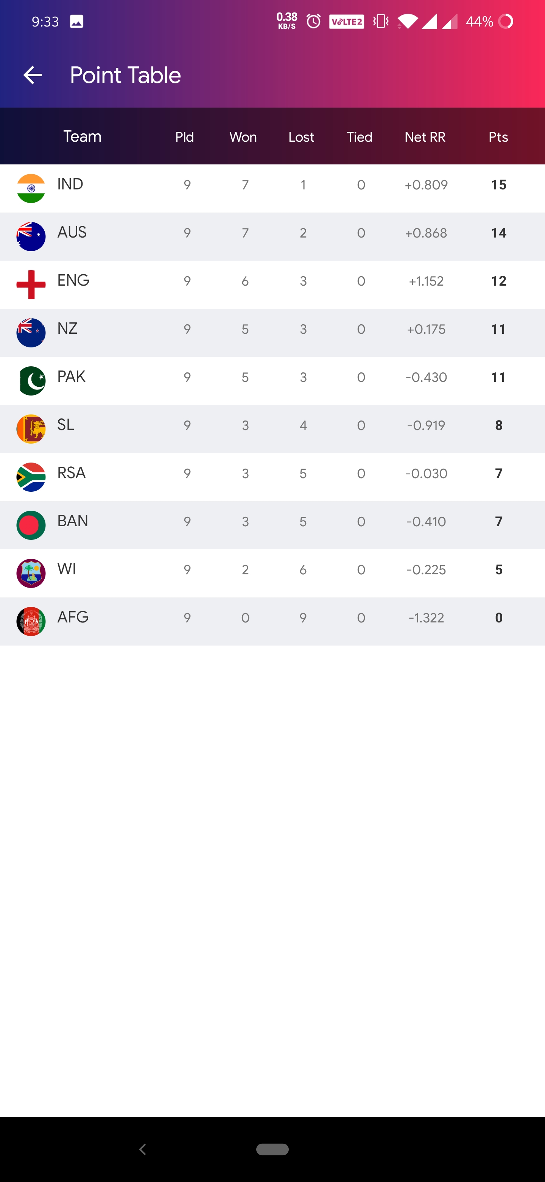The width and height of the screenshot is (545, 1182).
Task: Tap the Afghanistan flag icon
Action: click(31, 621)
